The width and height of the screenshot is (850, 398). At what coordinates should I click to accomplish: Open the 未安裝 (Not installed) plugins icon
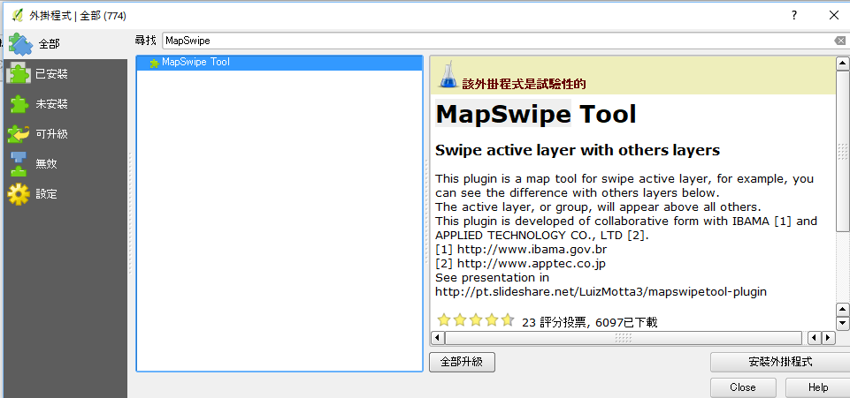click(x=19, y=104)
